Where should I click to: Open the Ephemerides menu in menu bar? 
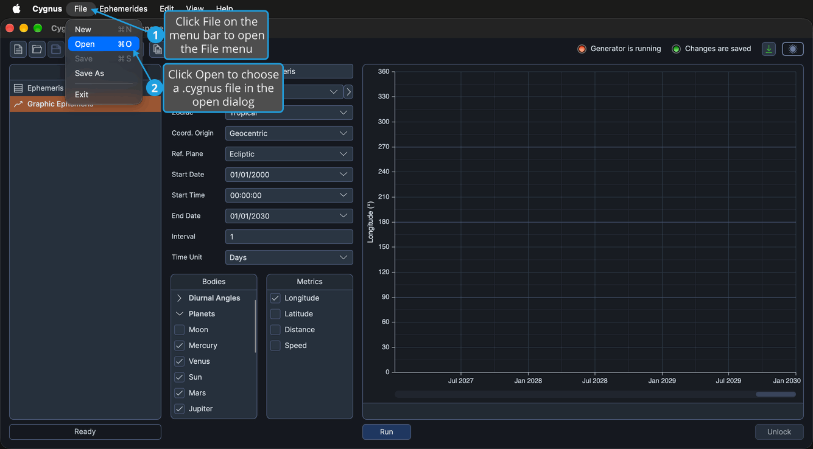coord(124,9)
